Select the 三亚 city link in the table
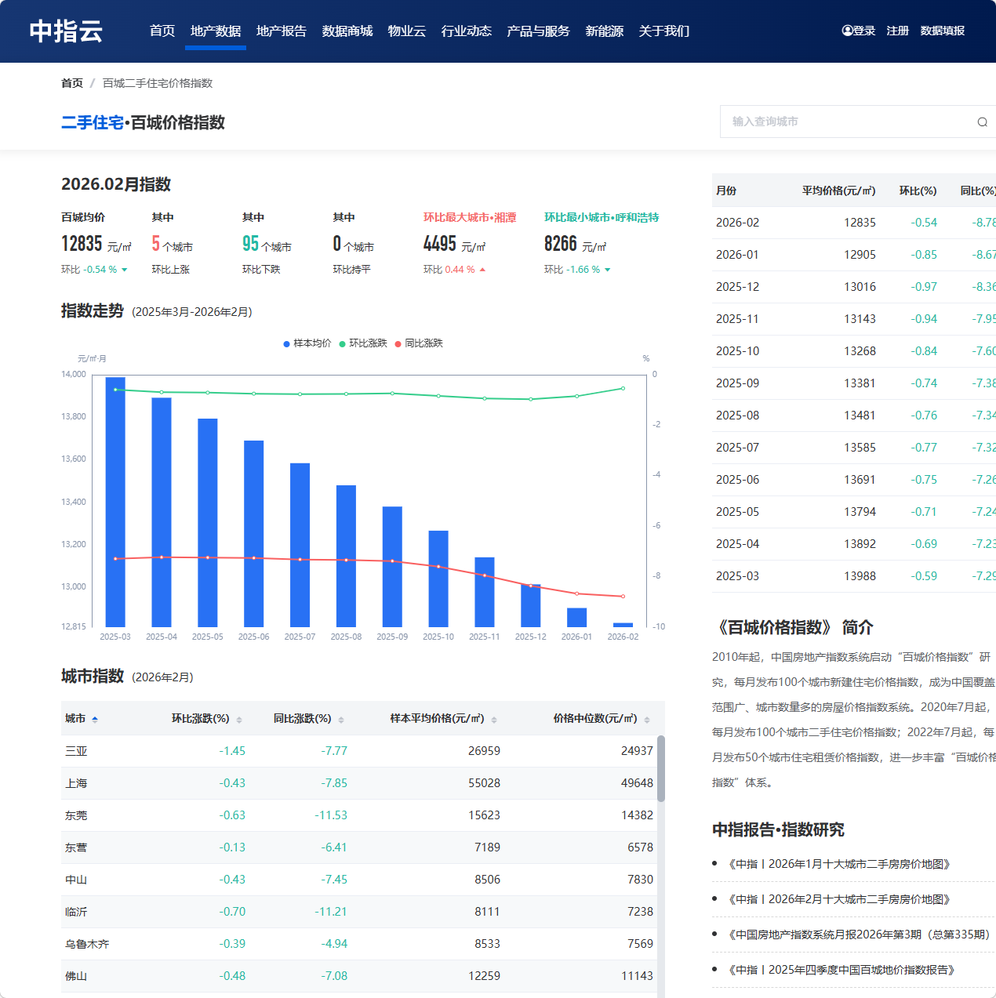Image resolution: width=996 pixels, height=998 pixels. click(76, 750)
